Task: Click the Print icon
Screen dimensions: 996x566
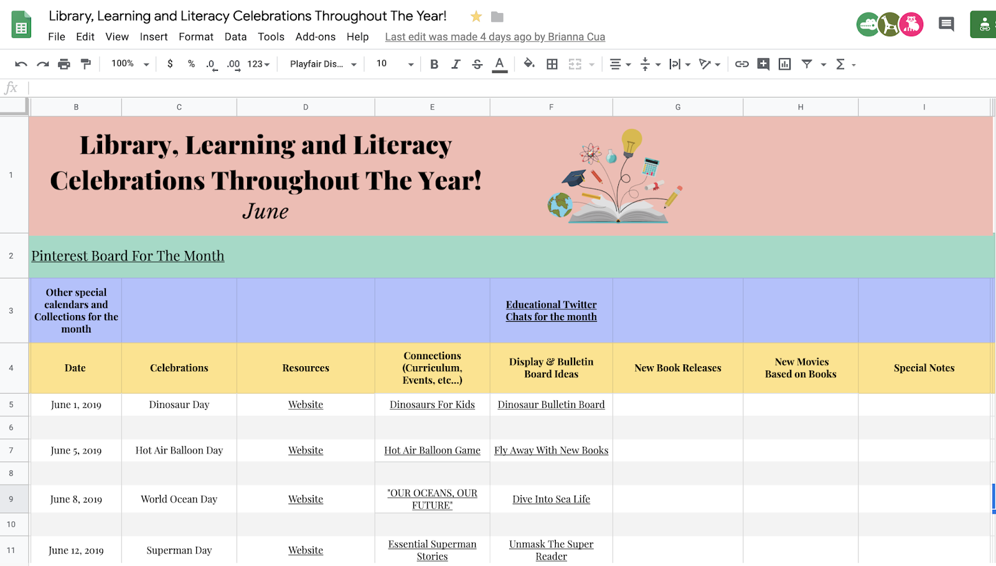Action: (x=64, y=64)
